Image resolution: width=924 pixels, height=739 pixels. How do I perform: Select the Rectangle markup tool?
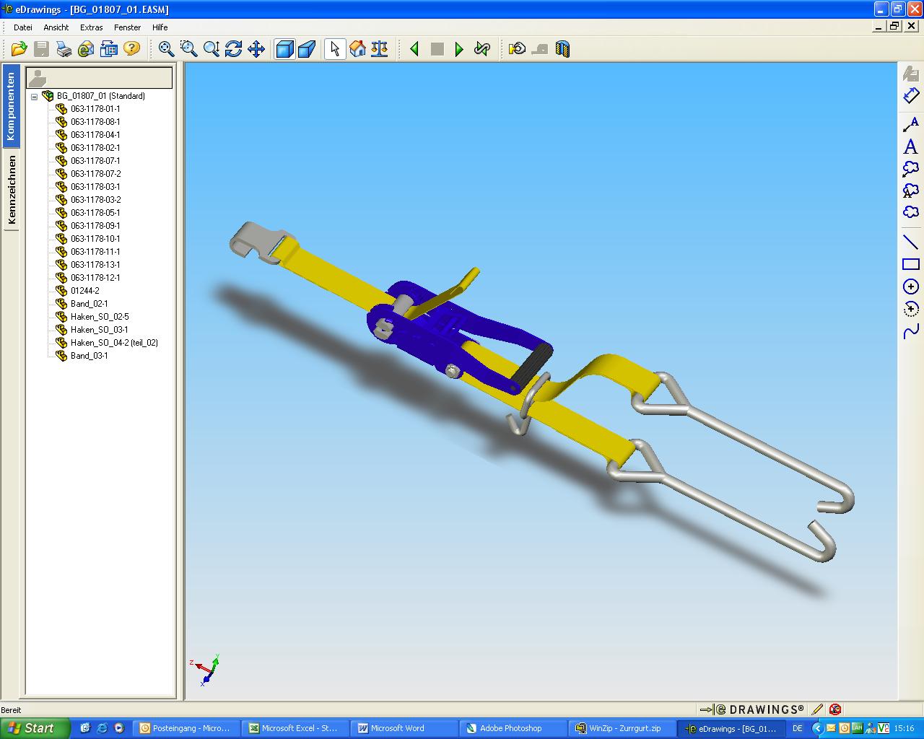pos(910,264)
